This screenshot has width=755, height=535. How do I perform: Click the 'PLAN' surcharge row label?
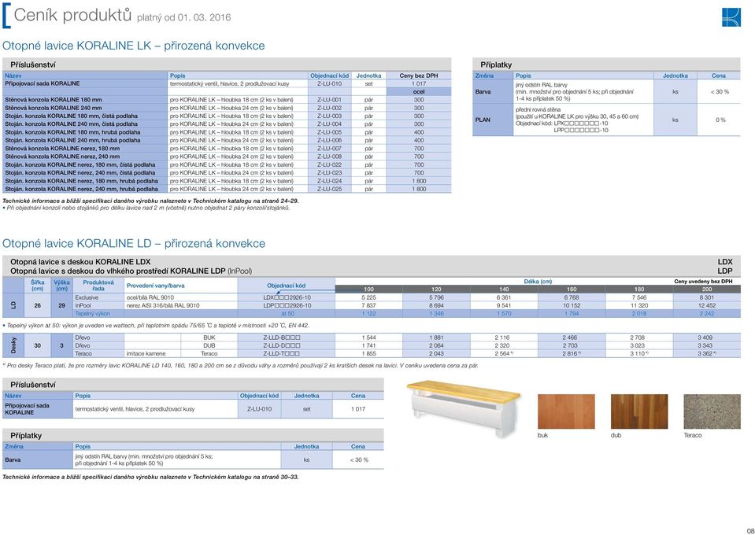point(483,120)
